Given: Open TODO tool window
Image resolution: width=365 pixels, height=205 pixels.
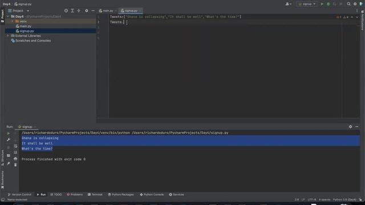Looking at the screenshot, I should 56,195.
